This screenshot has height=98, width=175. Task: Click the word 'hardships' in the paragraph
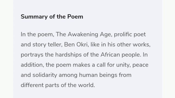tap(68, 55)
